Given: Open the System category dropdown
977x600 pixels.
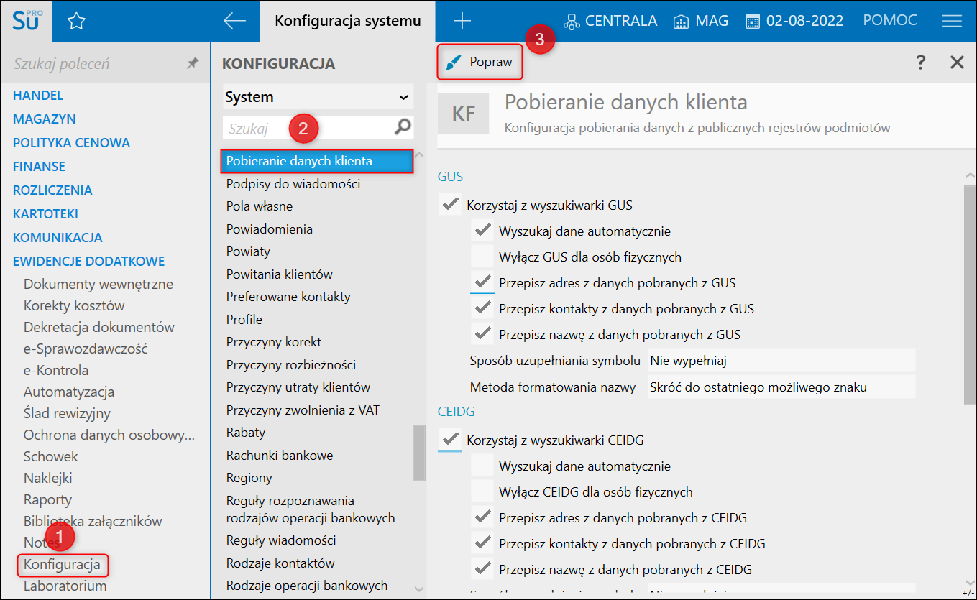Looking at the screenshot, I should 317,97.
